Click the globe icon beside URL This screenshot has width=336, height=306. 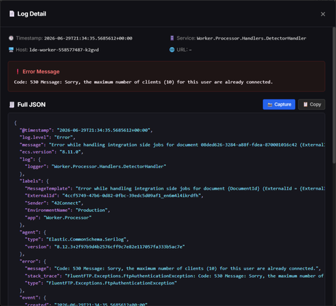tap(172, 50)
